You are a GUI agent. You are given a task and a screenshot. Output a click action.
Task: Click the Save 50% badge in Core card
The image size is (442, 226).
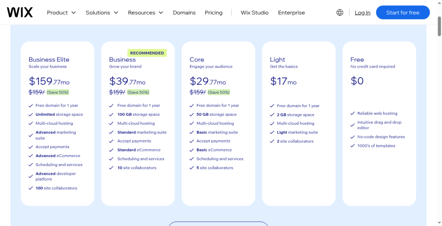click(219, 92)
